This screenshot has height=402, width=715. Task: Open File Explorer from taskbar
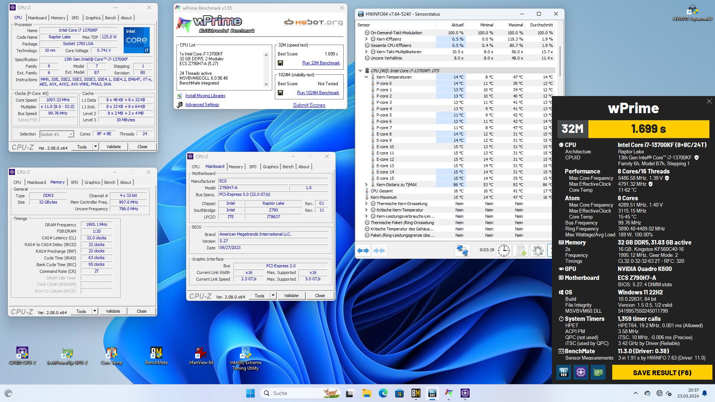click(x=366, y=393)
